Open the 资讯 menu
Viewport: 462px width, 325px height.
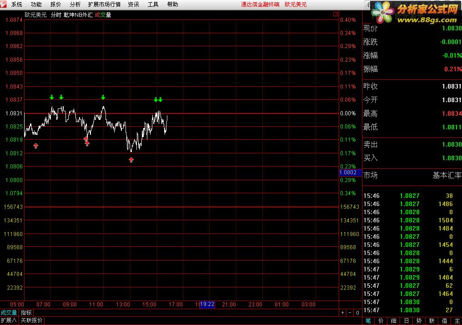(x=133, y=5)
